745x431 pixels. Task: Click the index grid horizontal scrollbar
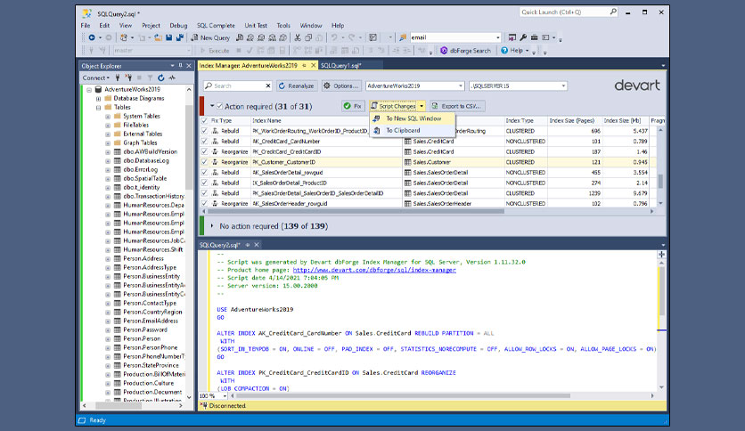point(354,211)
